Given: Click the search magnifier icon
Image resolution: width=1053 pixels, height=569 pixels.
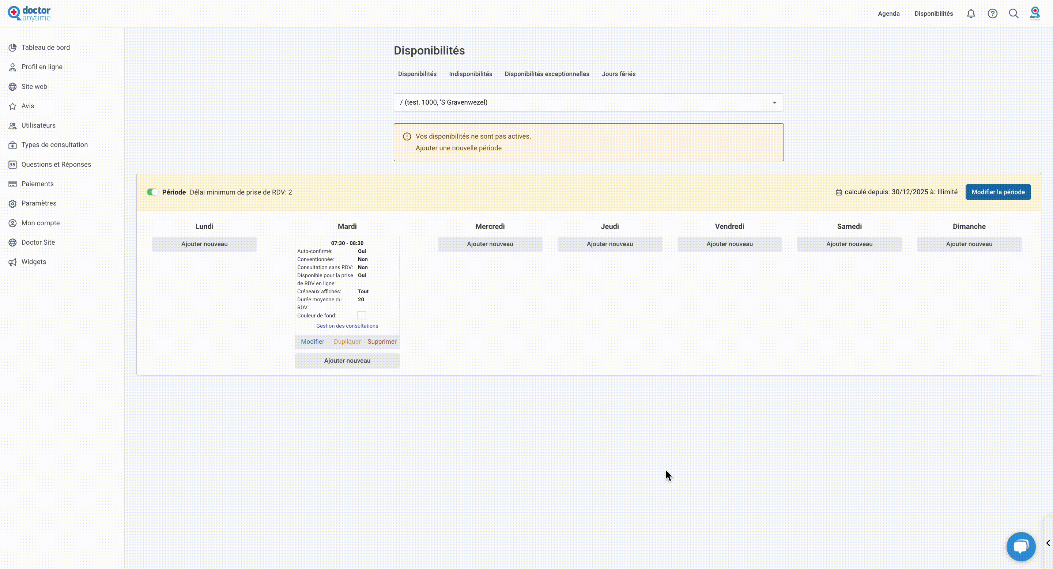Looking at the screenshot, I should [x=1014, y=14].
